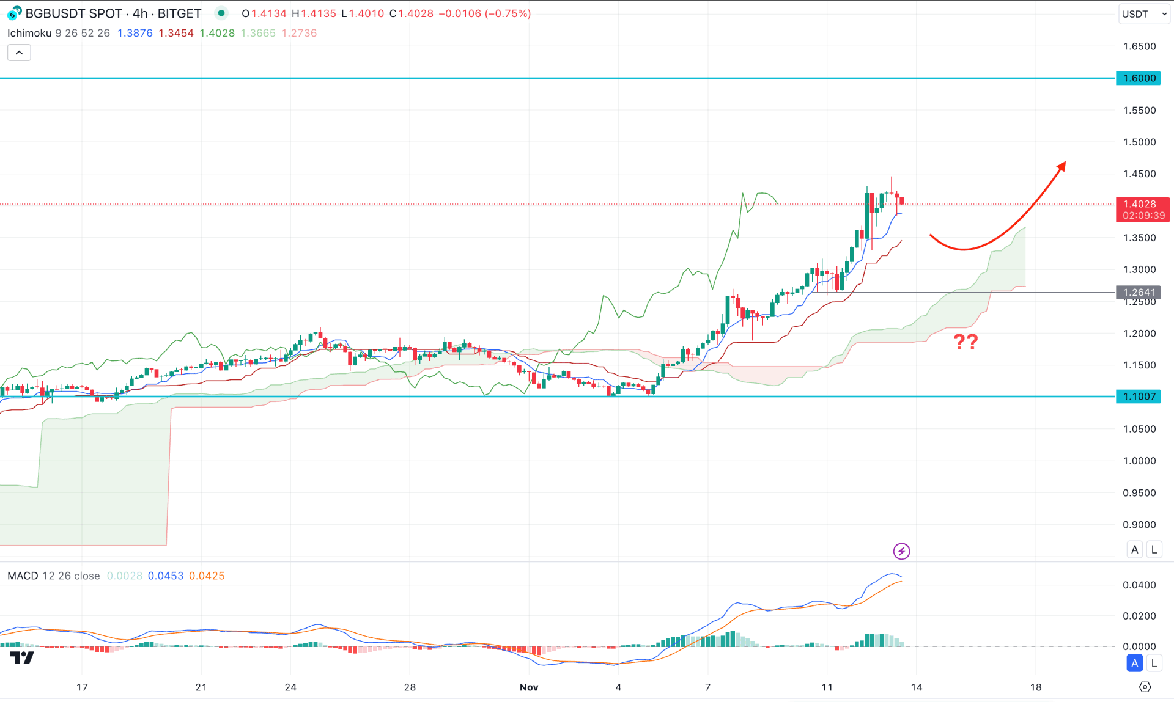Select the Ichimoku indicator label
This screenshot has width=1174, height=702.
pyautogui.click(x=29, y=33)
